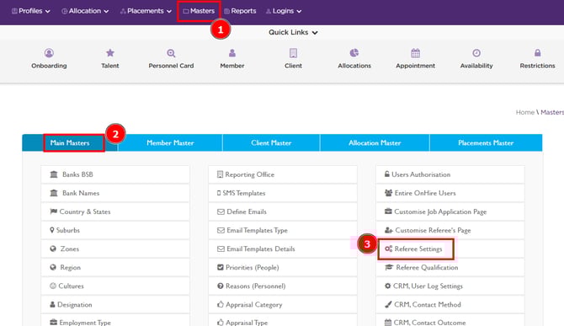Click the gear icon beside CRM, User Log Settings
The width and height of the screenshot is (564, 326).
point(388,286)
